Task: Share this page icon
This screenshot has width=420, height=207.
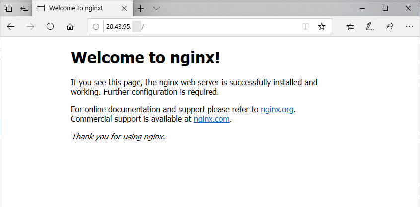Action: pos(389,26)
